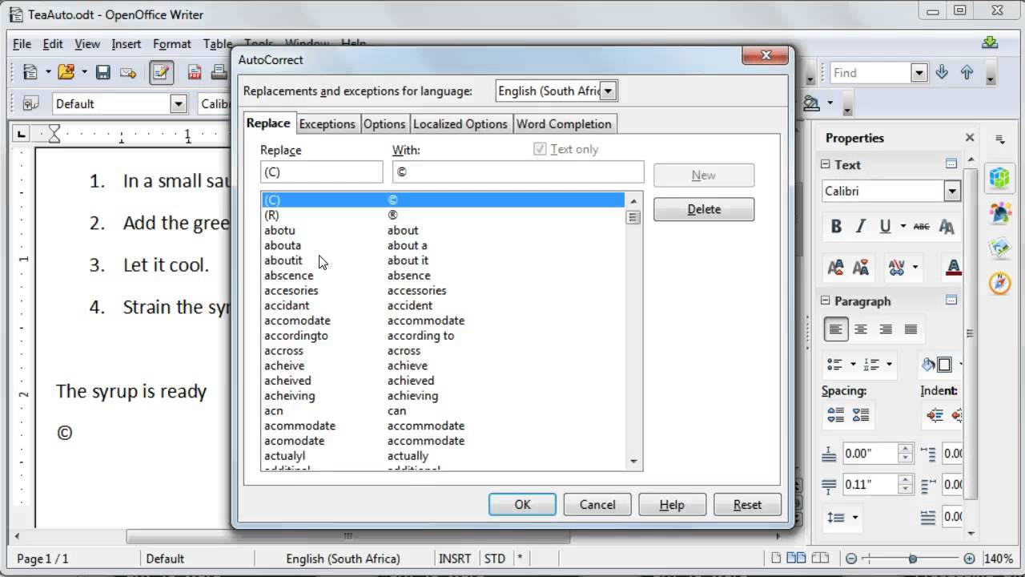This screenshot has width=1025, height=577.
Task: Click the Save floppy disk icon
Action: point(102,73)
